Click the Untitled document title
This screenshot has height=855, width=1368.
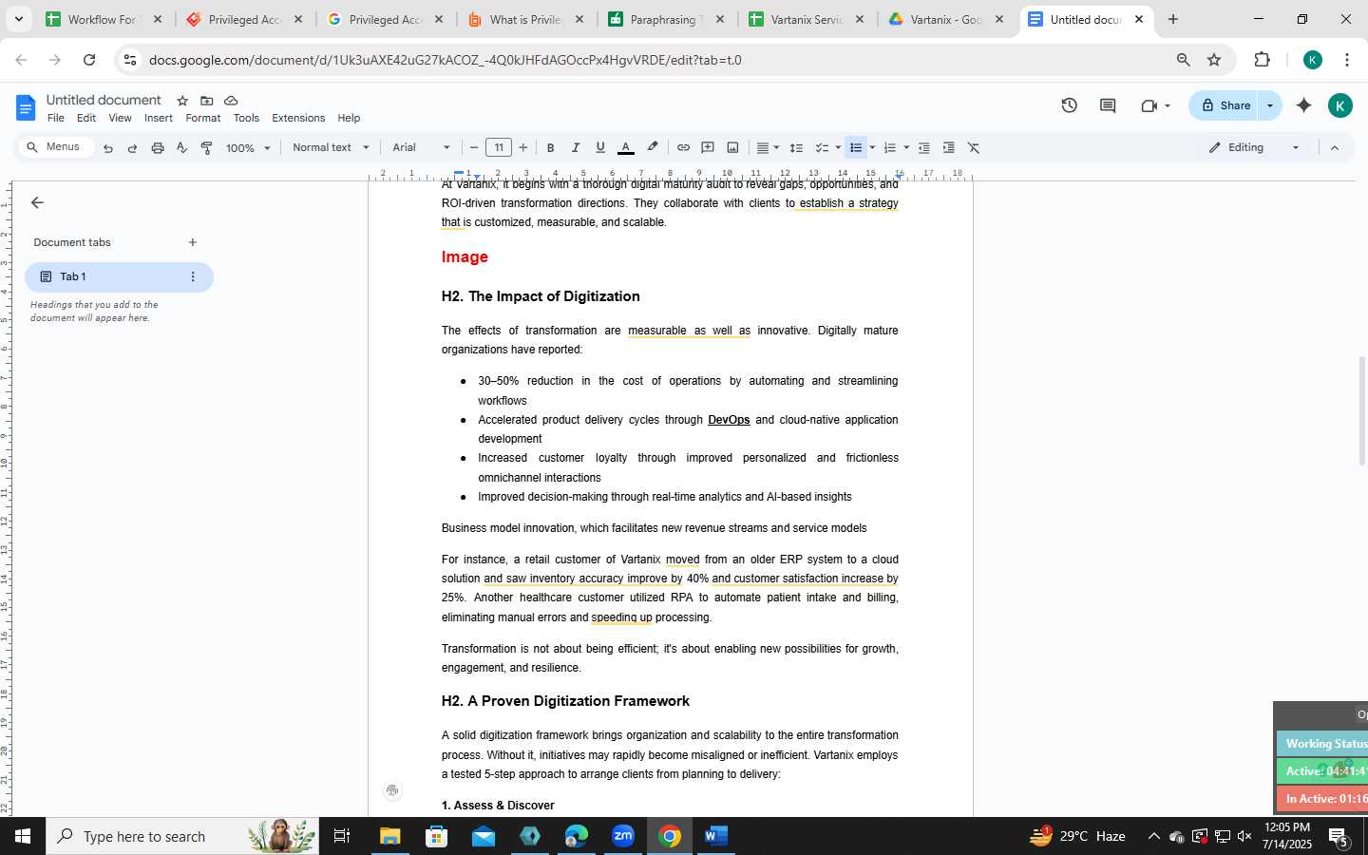tap(104, 100)
